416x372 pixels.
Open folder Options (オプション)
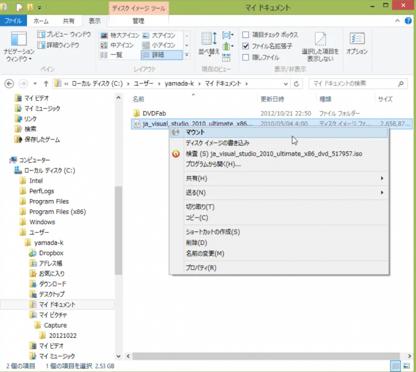coord(357,44)
